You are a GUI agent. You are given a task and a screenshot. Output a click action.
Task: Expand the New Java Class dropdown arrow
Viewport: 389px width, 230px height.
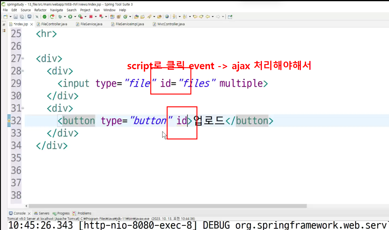point(130,17)
